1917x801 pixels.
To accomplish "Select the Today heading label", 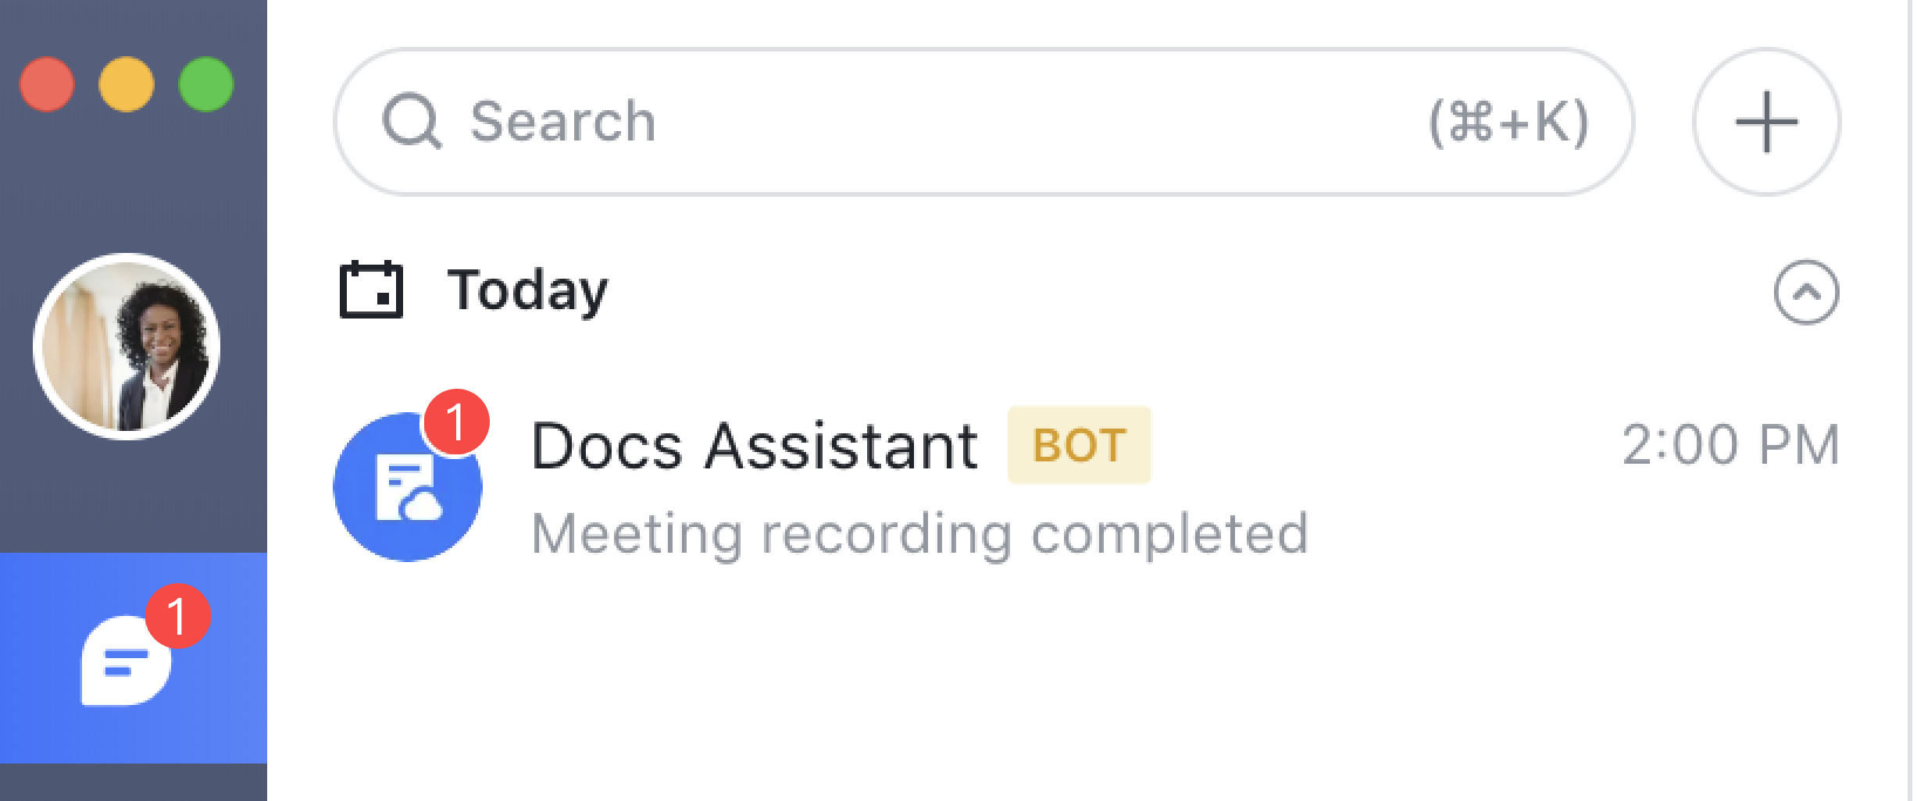I will click(x=527, y=290).
